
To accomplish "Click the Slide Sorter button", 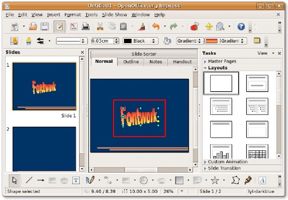I will pos(144,54).
